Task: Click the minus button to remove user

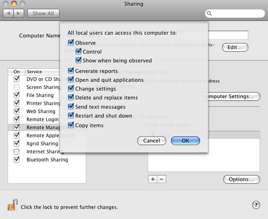Action: (161, 179)
